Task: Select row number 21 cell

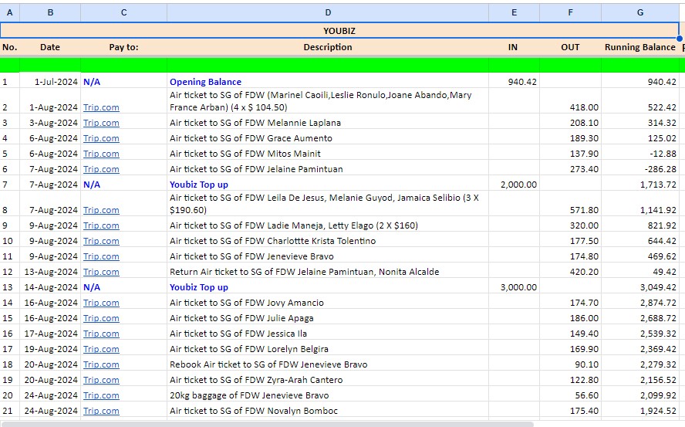Action: pos(9,411)
